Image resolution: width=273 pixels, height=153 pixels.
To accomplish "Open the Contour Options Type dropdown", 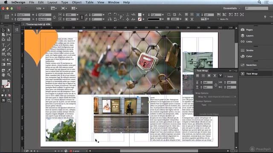I will click(x=222, y=105).
